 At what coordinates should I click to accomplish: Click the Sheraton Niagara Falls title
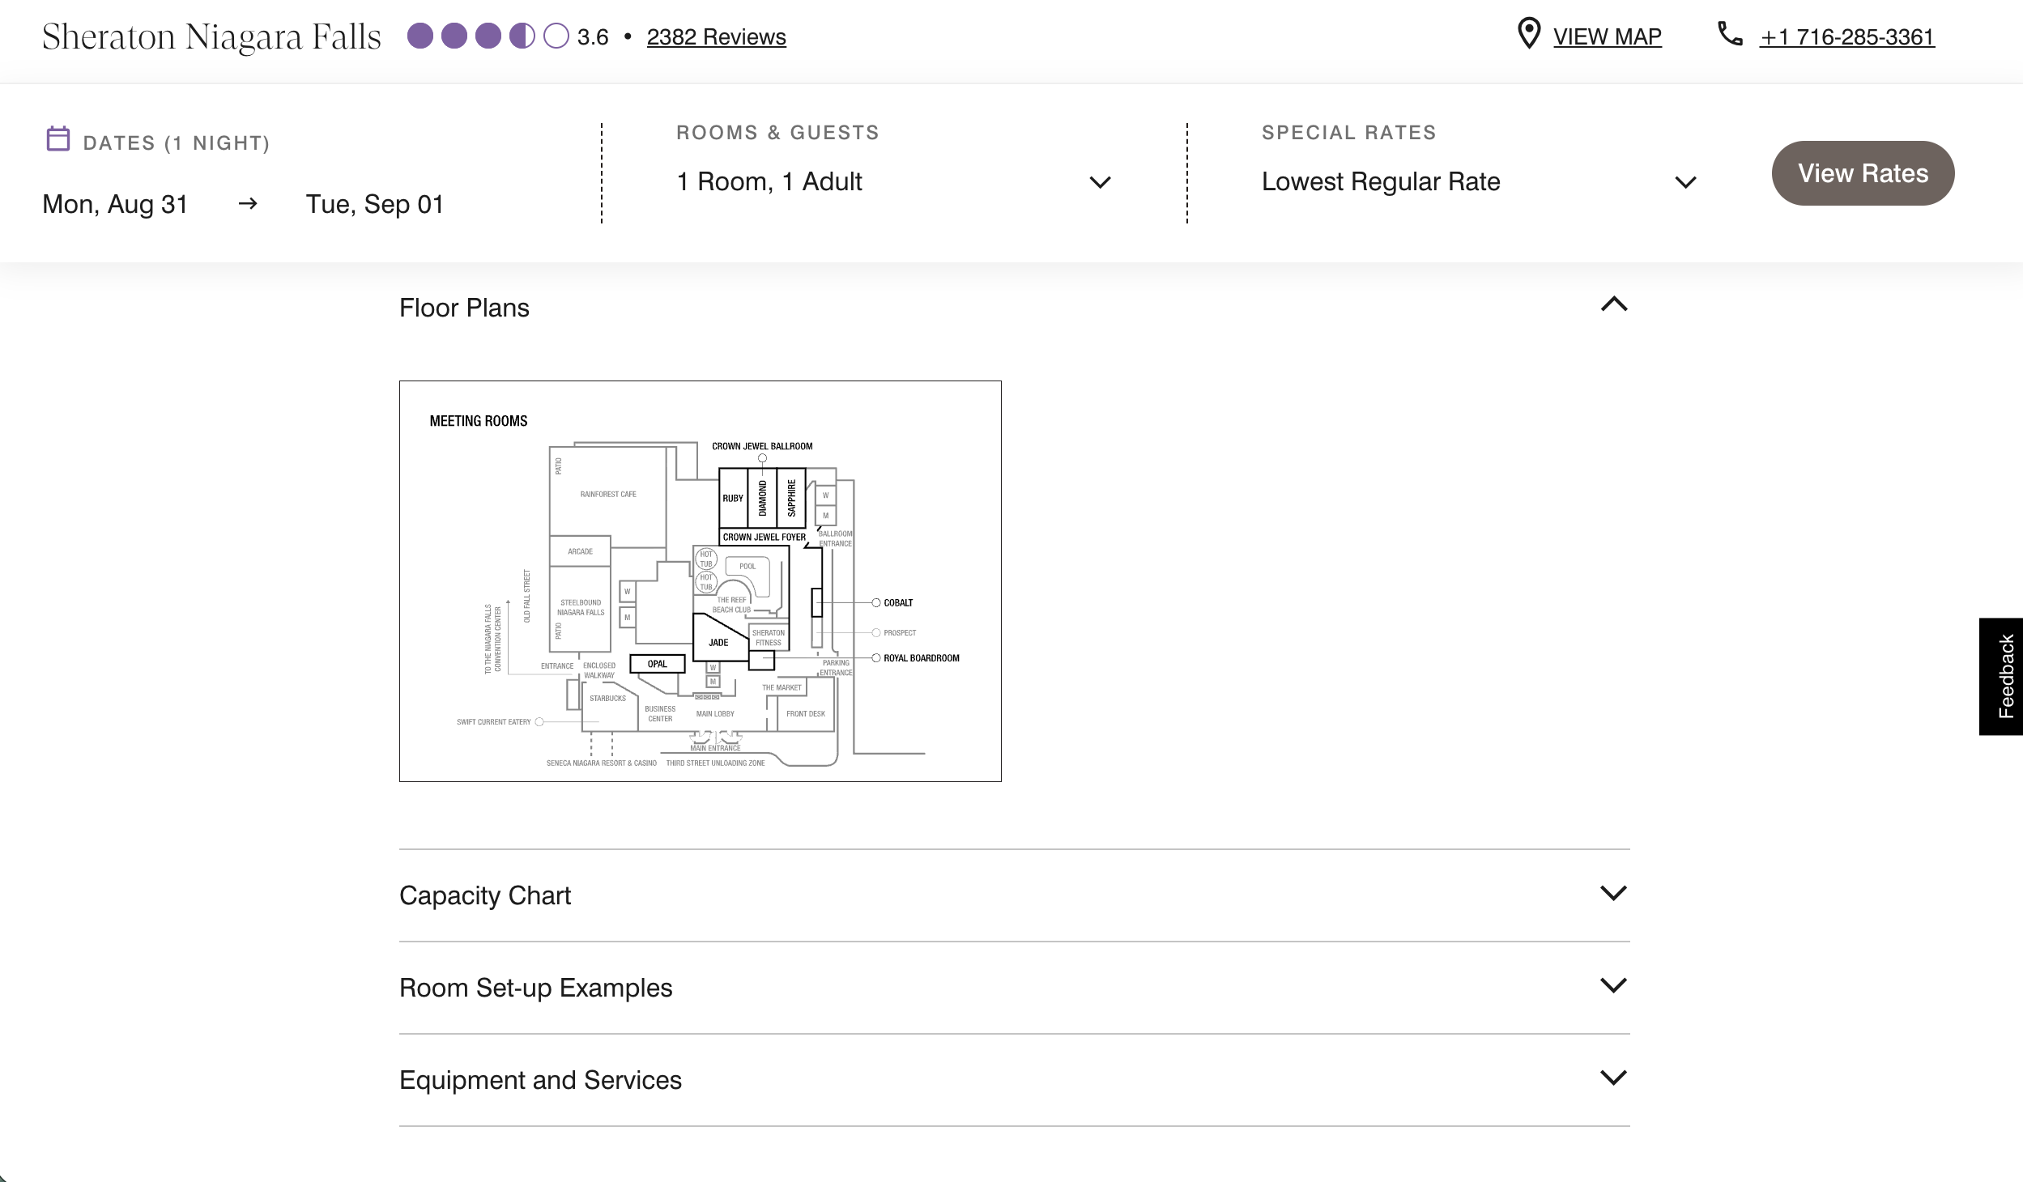point(211,37)
